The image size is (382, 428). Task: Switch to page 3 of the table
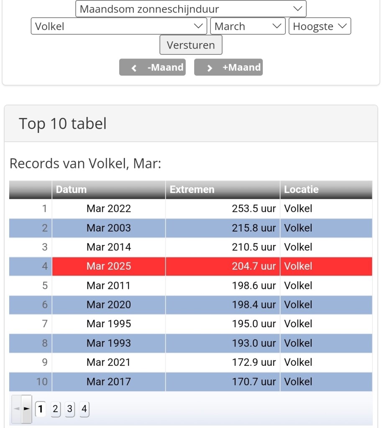[70, 409]
